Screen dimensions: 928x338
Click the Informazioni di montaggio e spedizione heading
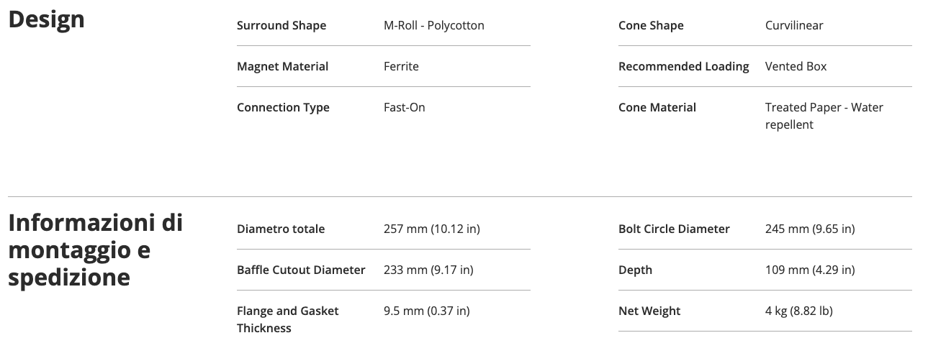[x=95, y=250]
